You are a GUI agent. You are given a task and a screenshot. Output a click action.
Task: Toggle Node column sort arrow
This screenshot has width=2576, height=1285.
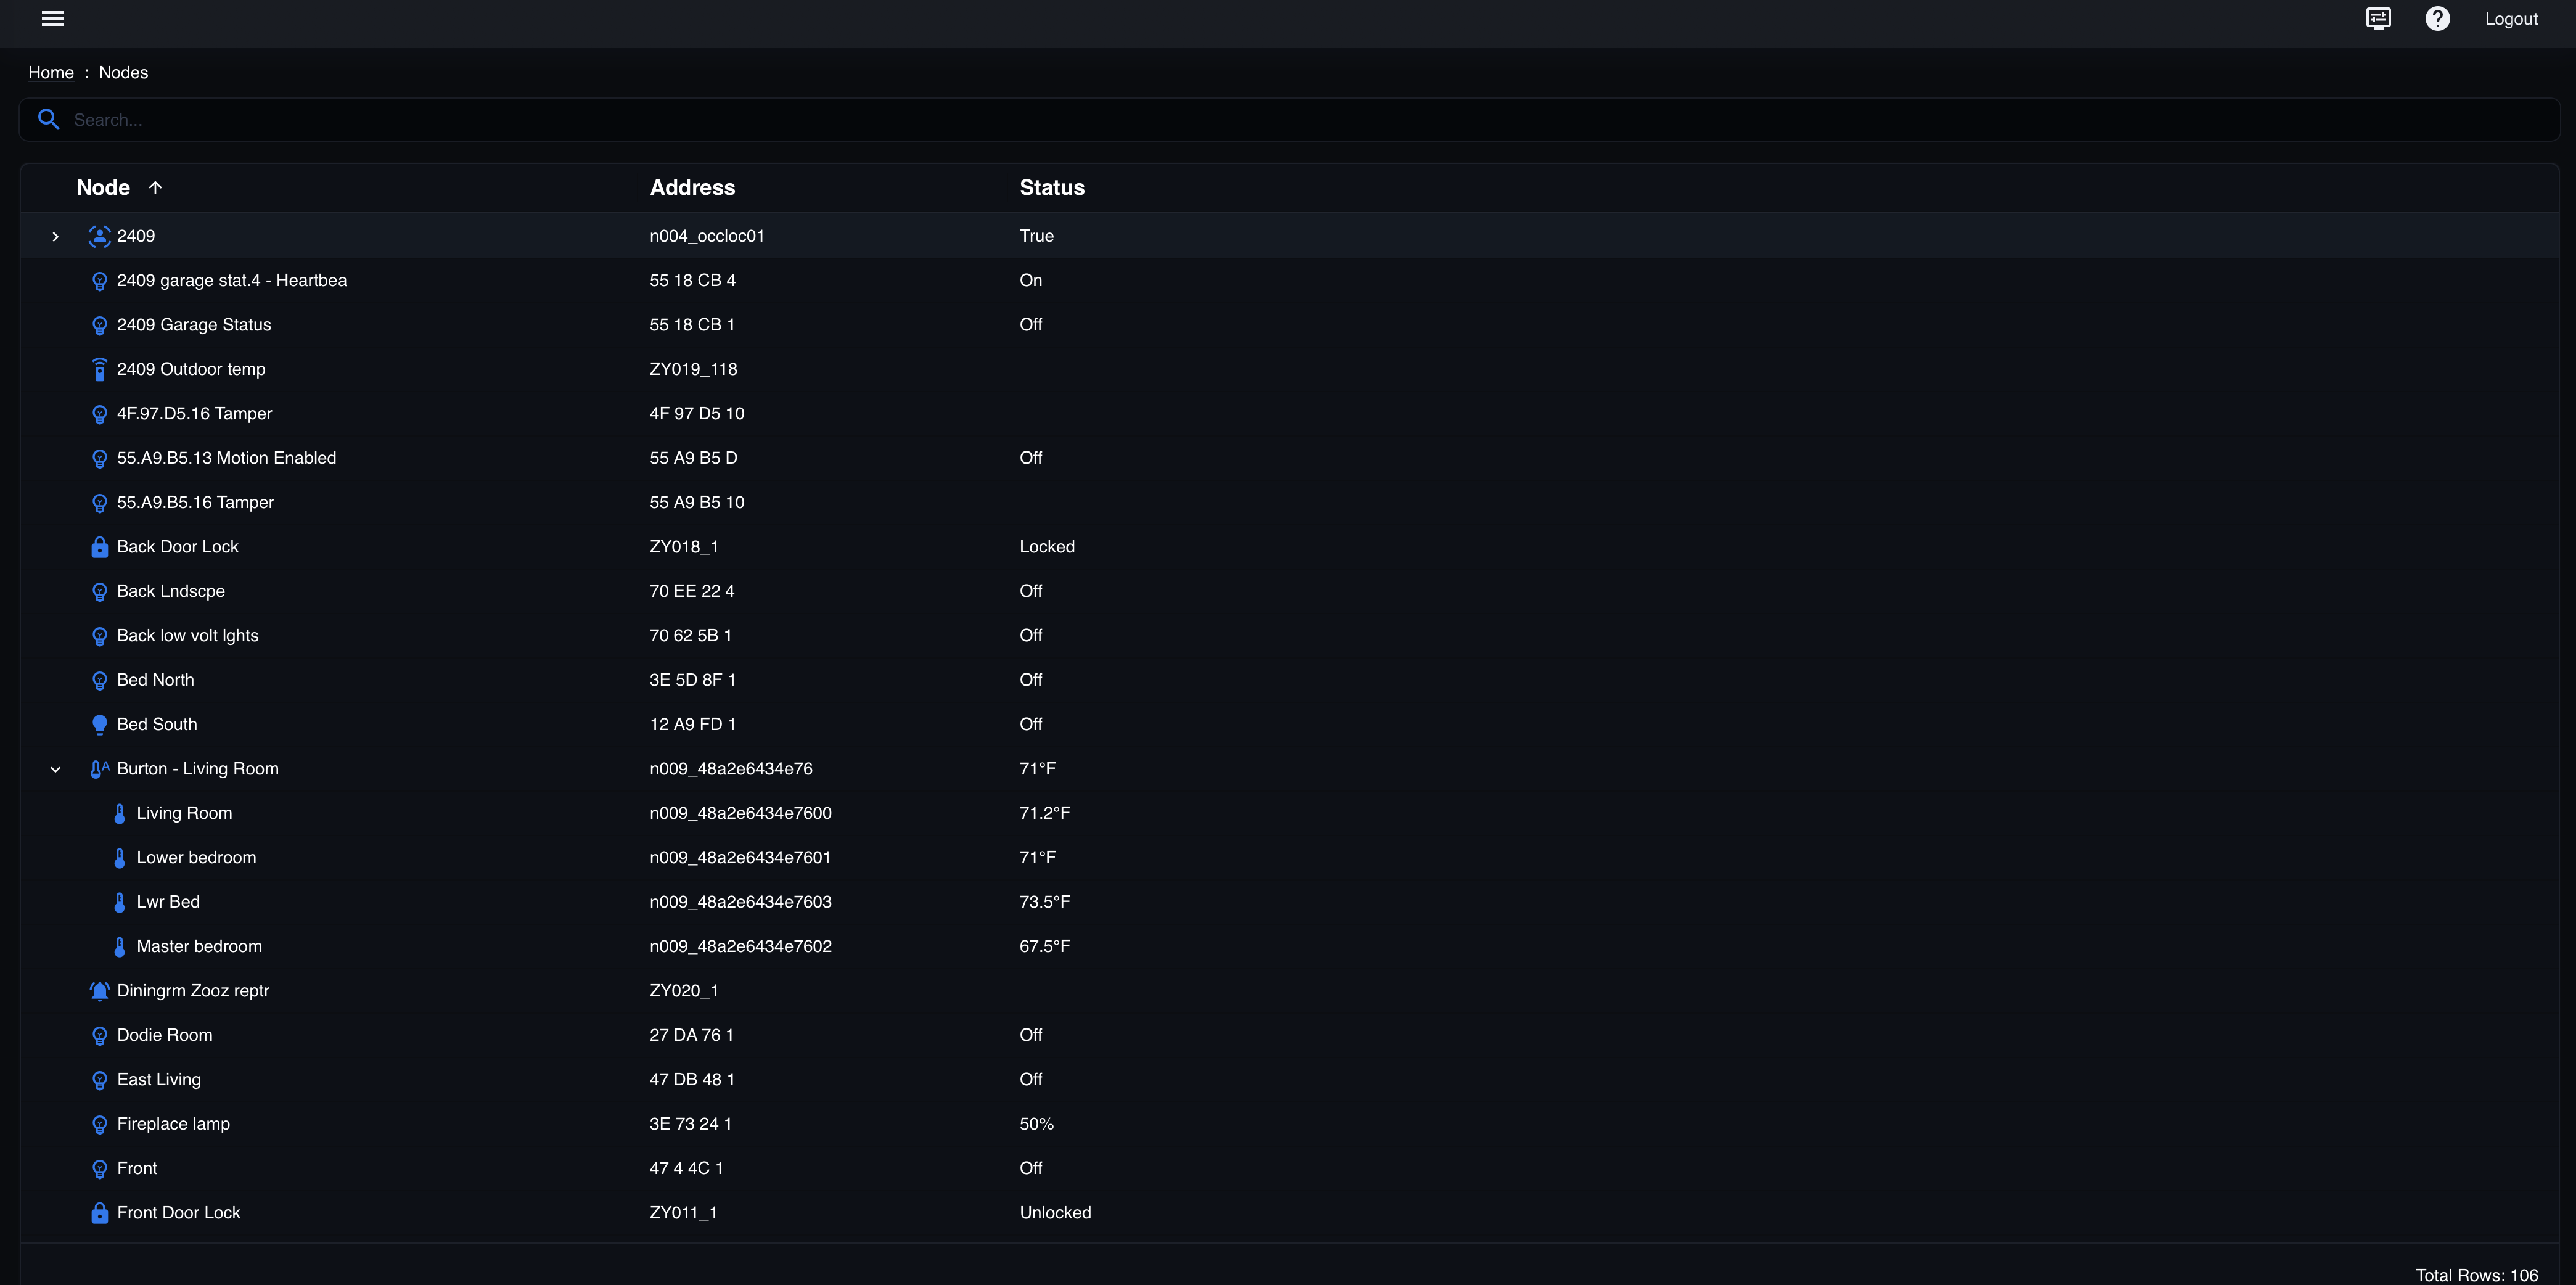pyautogui.click(x=155, y=188)
